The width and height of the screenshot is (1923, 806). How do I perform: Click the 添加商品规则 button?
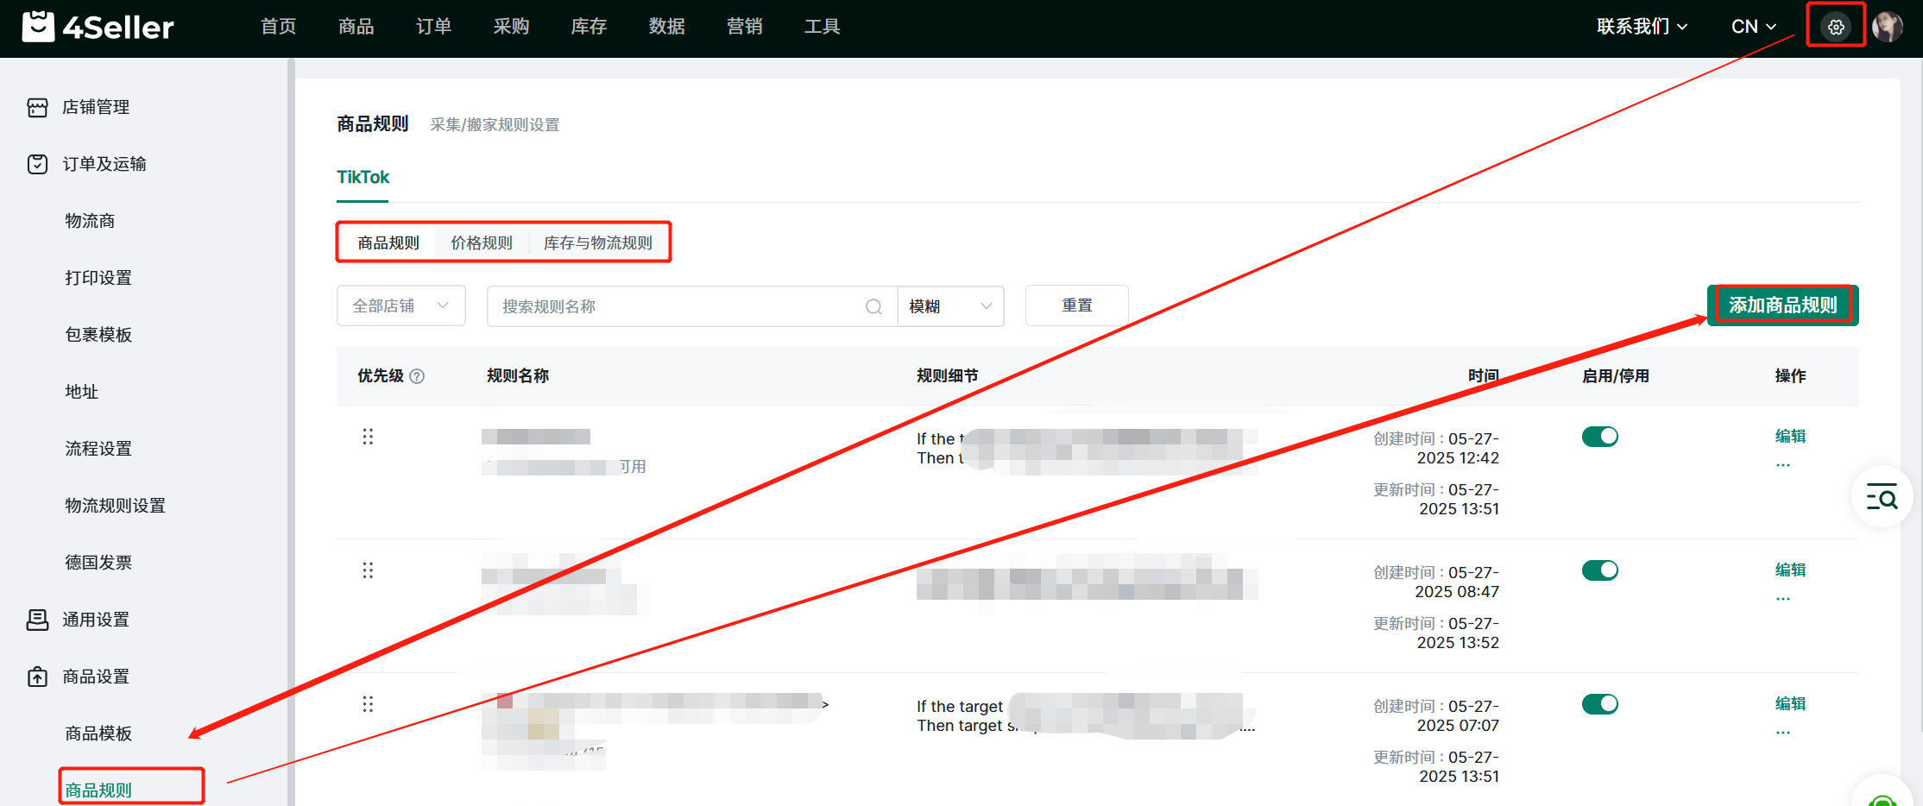coord(1782,305)
